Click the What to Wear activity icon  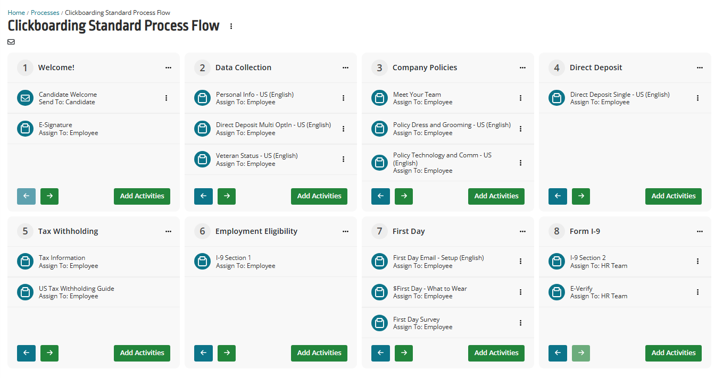[x=379, y=292]
